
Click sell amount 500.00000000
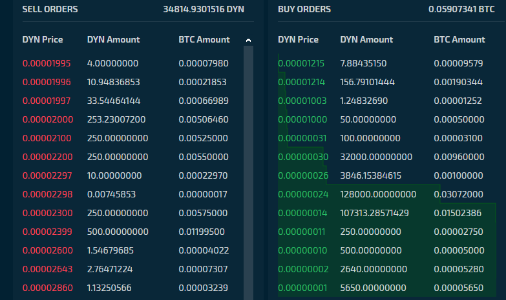coord(118,232)
